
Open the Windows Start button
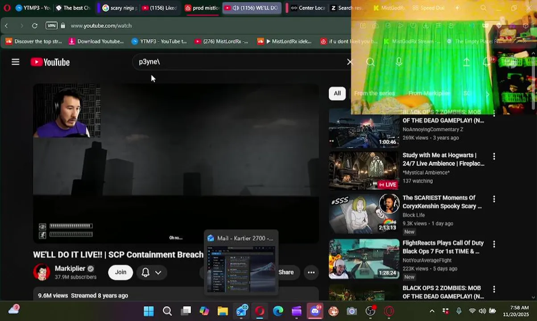149,311
